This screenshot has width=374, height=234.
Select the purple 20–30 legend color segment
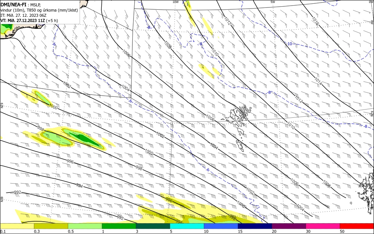tap(289, 226)
